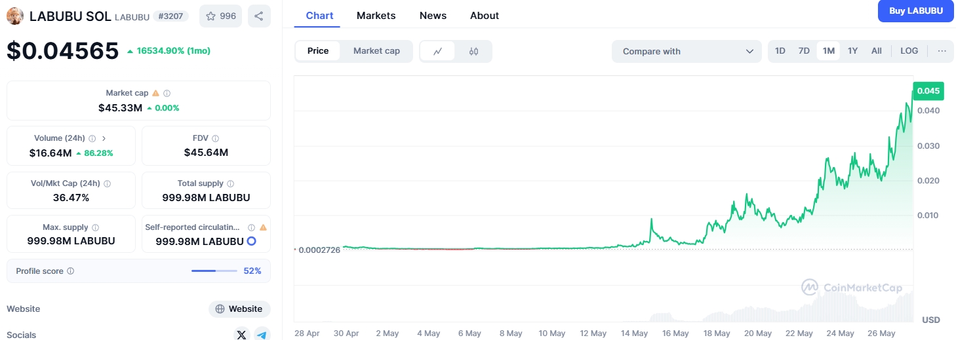The image size is (956, 340).
Task: Click the Buy LABUBU button
Action: (x=916, y=11)
